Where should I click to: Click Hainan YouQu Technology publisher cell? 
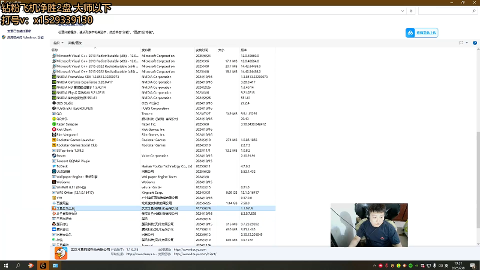167,166
